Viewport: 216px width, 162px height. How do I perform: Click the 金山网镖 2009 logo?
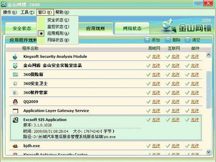click(x=187, y=26)
